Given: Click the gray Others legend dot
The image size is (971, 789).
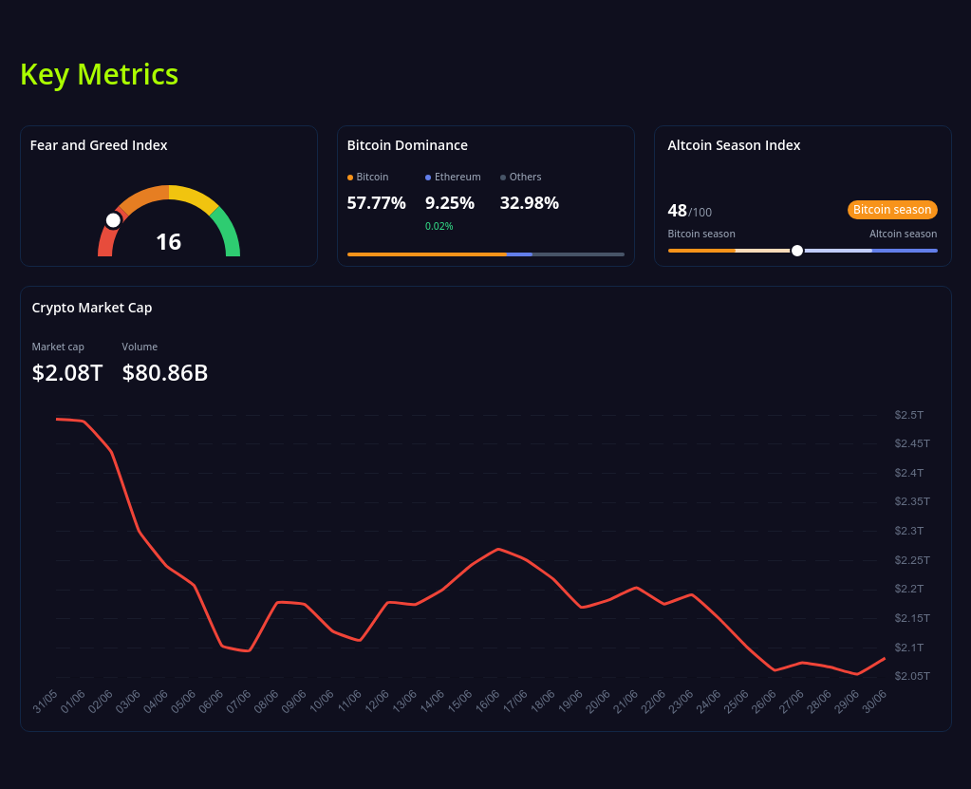Looking at the screenshot, I should point(503,178).
